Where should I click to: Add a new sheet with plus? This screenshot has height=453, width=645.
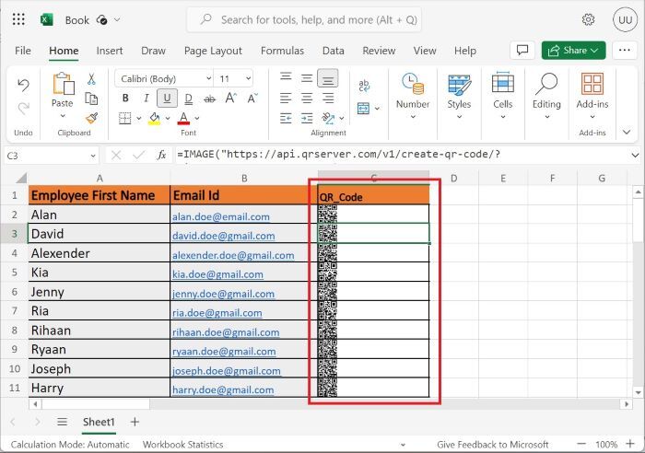(135, 422)
